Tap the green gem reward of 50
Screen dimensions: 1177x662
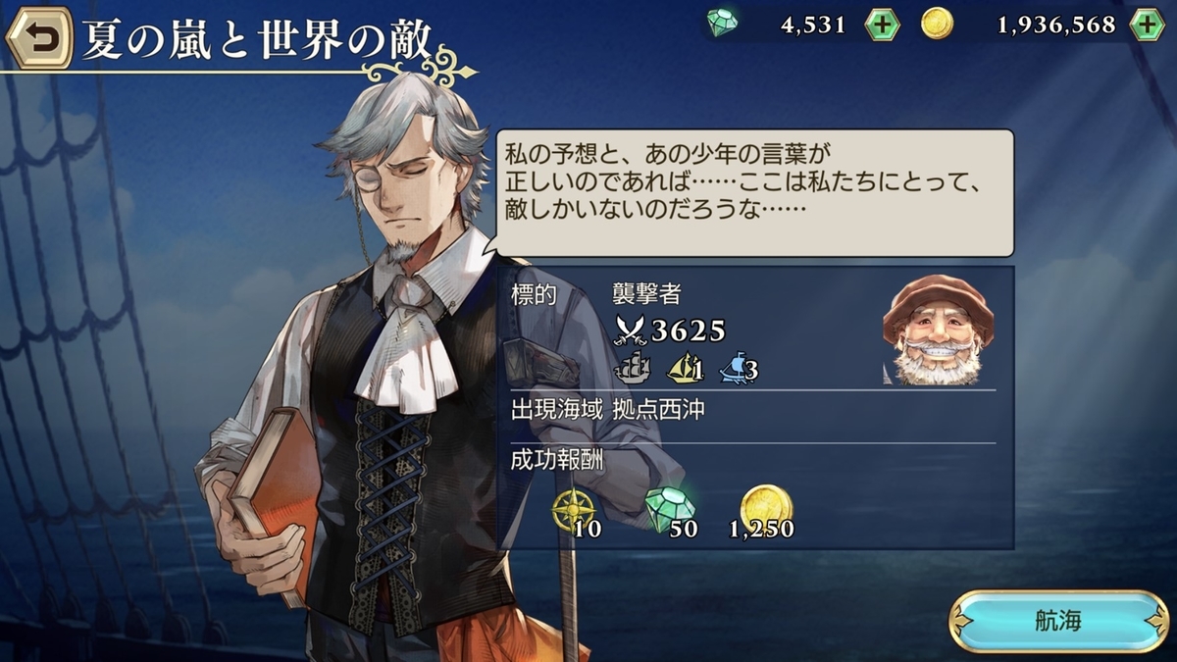(669, 508)
